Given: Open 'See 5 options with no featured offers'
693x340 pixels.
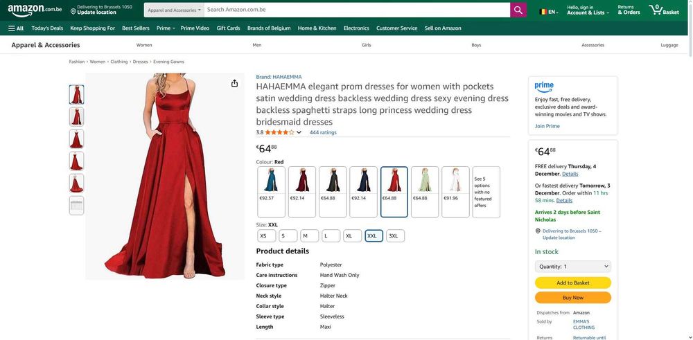Looking at the screenshot, I should click(486, 192).
